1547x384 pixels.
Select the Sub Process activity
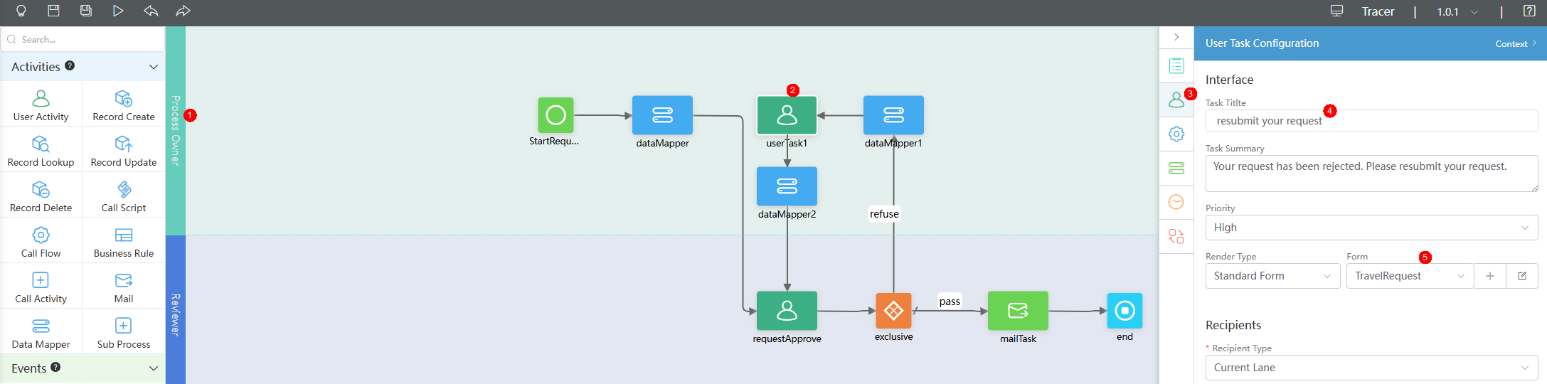coord(124,332)
